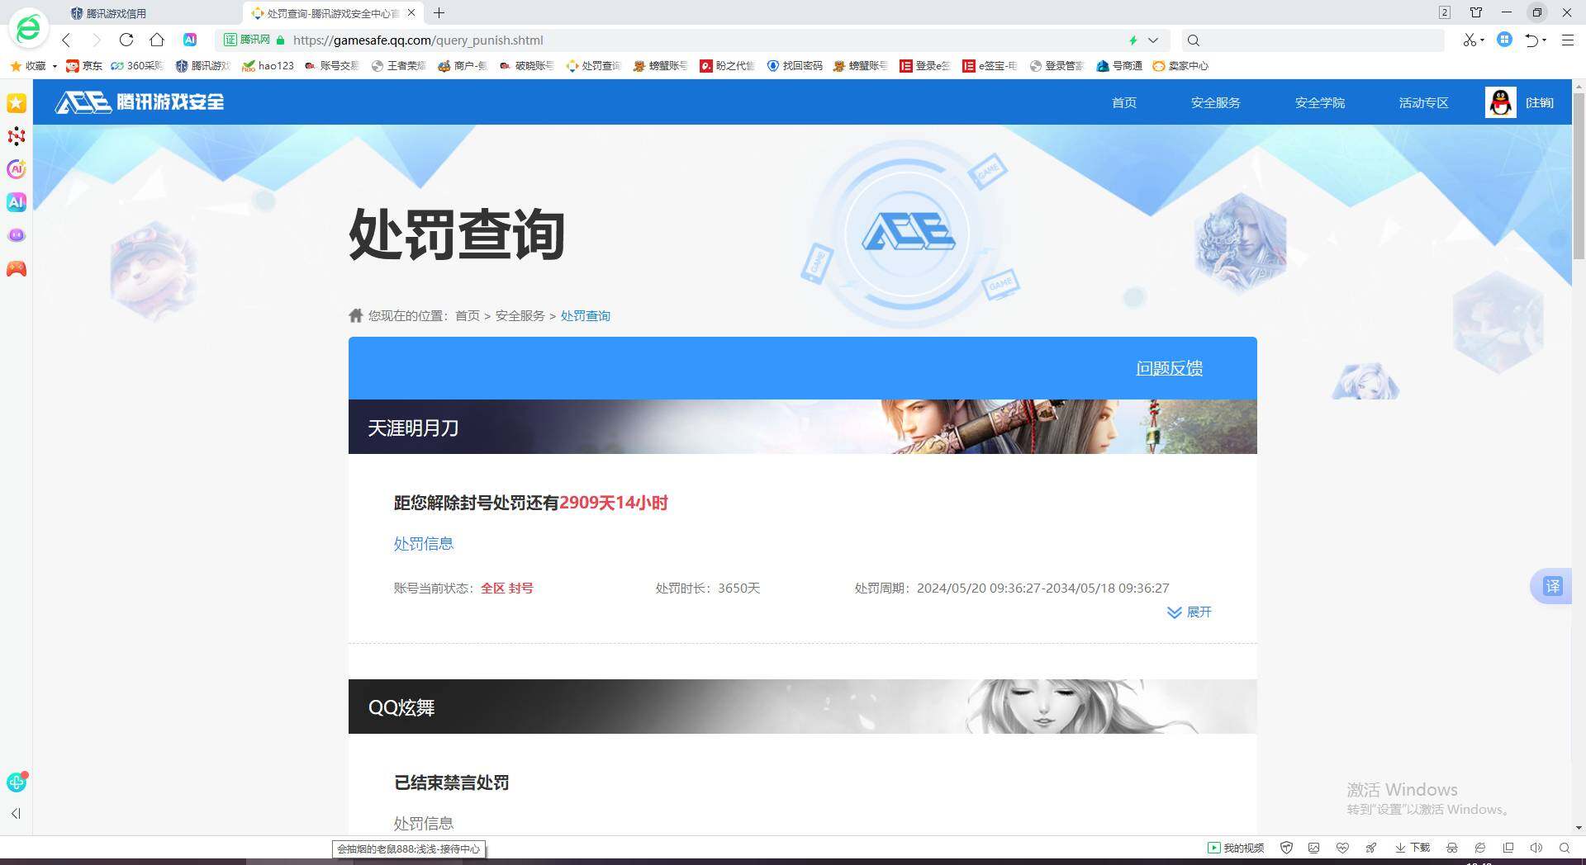Open the 京东 bookmark
The image size is (1586, 865).
tap(84, 66)
